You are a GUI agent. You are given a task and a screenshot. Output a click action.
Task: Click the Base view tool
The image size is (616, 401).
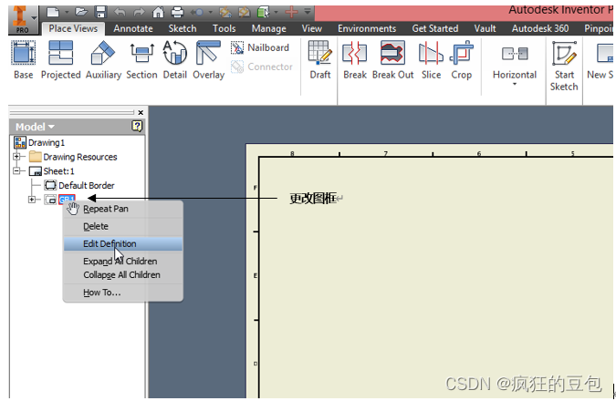click(23, 60)
